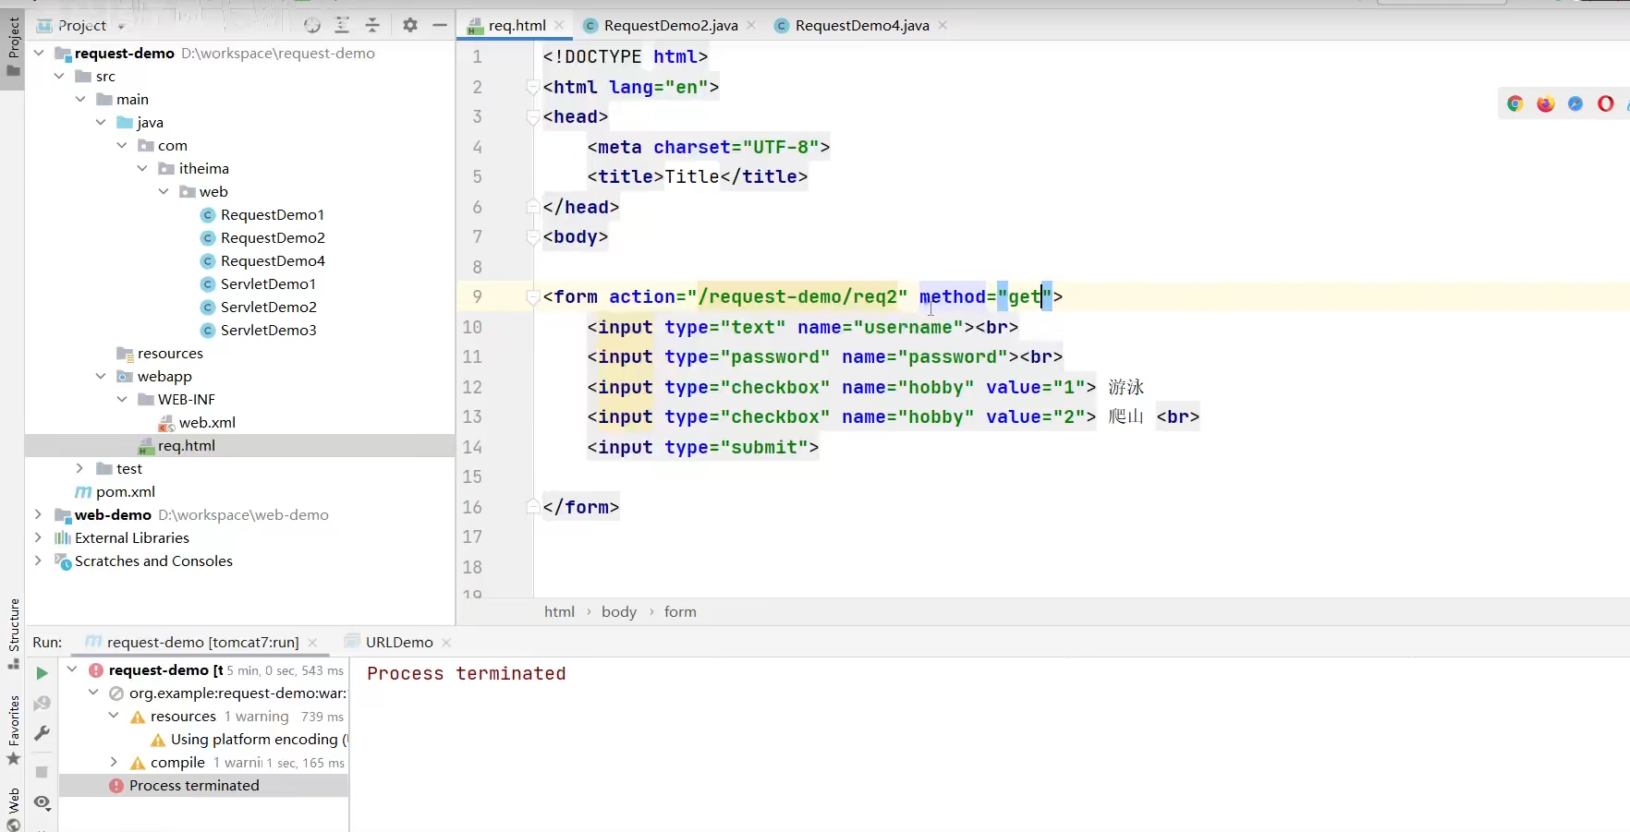Collapse the src folder

coord(60,76)
